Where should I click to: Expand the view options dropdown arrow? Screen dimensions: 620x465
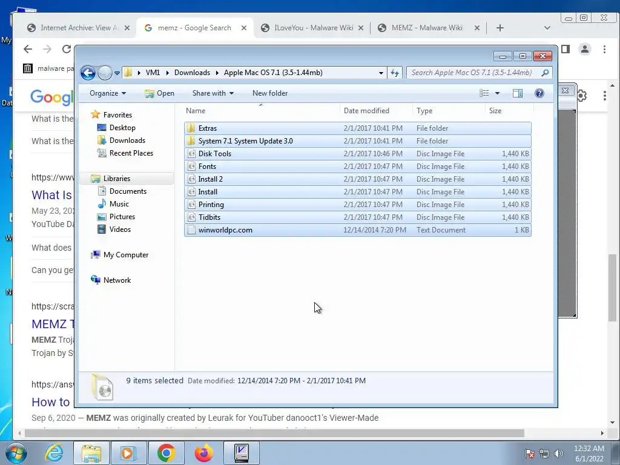(498, 93)
